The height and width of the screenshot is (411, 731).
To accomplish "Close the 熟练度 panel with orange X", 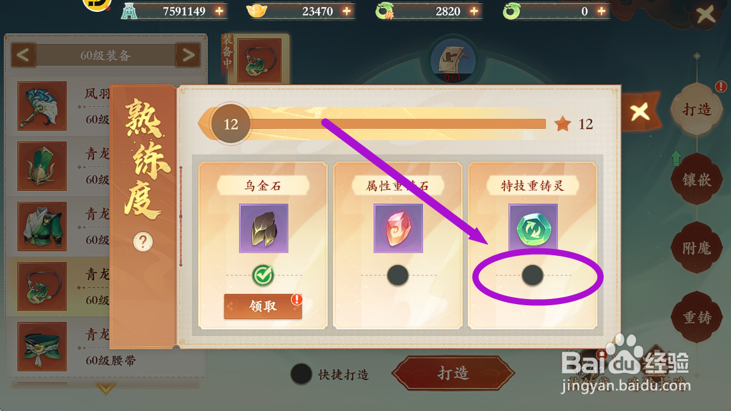I will (640, 112).
